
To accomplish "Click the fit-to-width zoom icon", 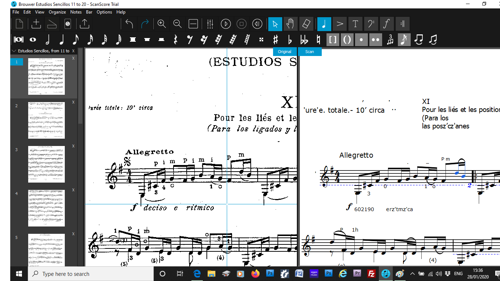I will (x=193, y=24).
